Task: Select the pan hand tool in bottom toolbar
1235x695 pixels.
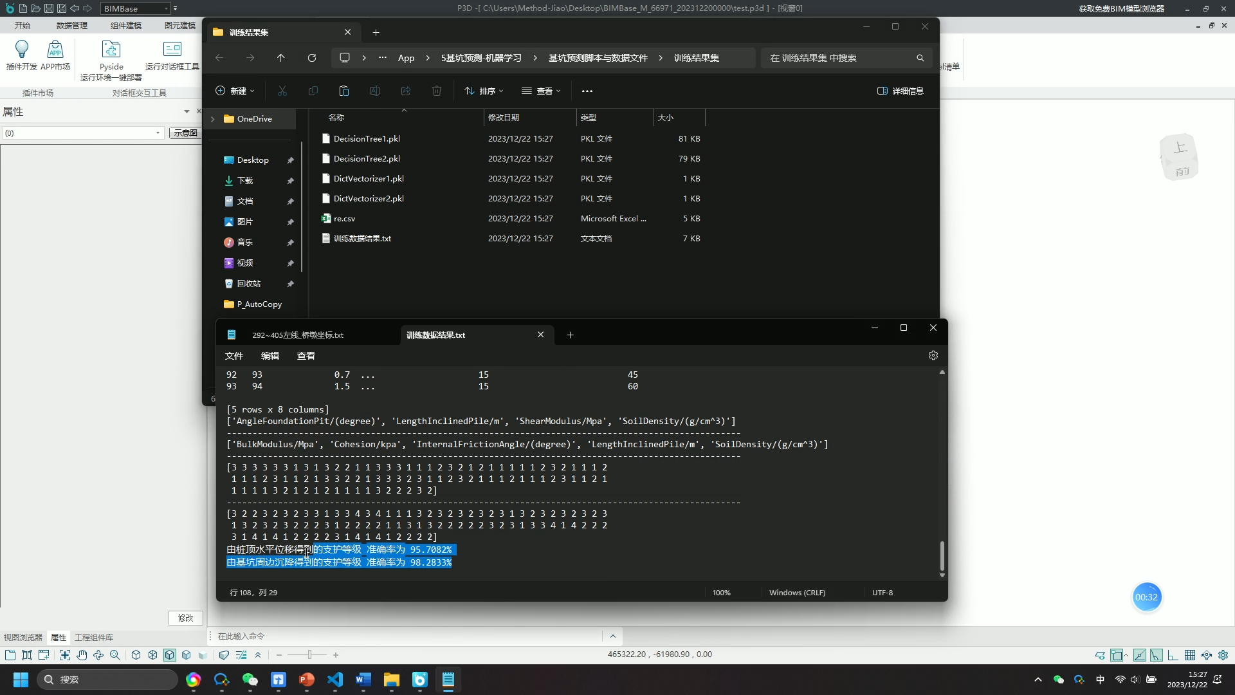Action: (x=82, y=655)
